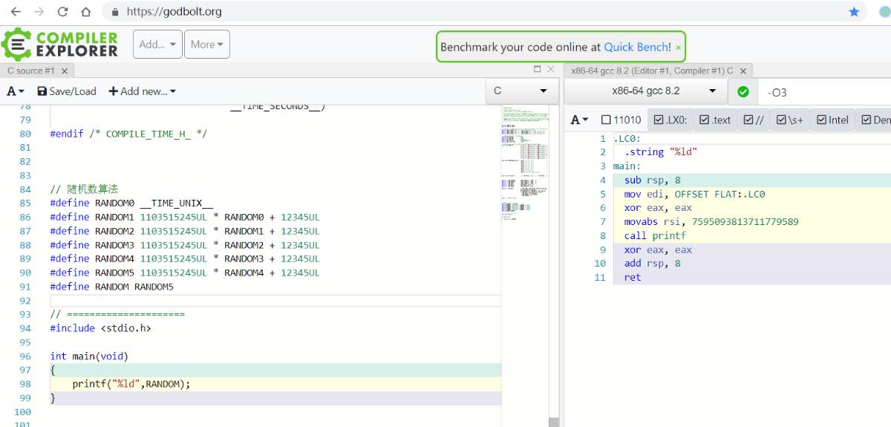Select the C source #1 tab

[x=30, y=71]
